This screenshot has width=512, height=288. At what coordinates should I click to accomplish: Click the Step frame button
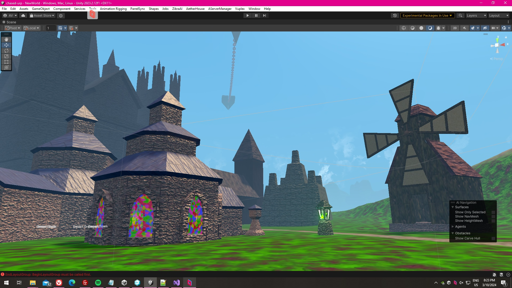coord(264,15)
